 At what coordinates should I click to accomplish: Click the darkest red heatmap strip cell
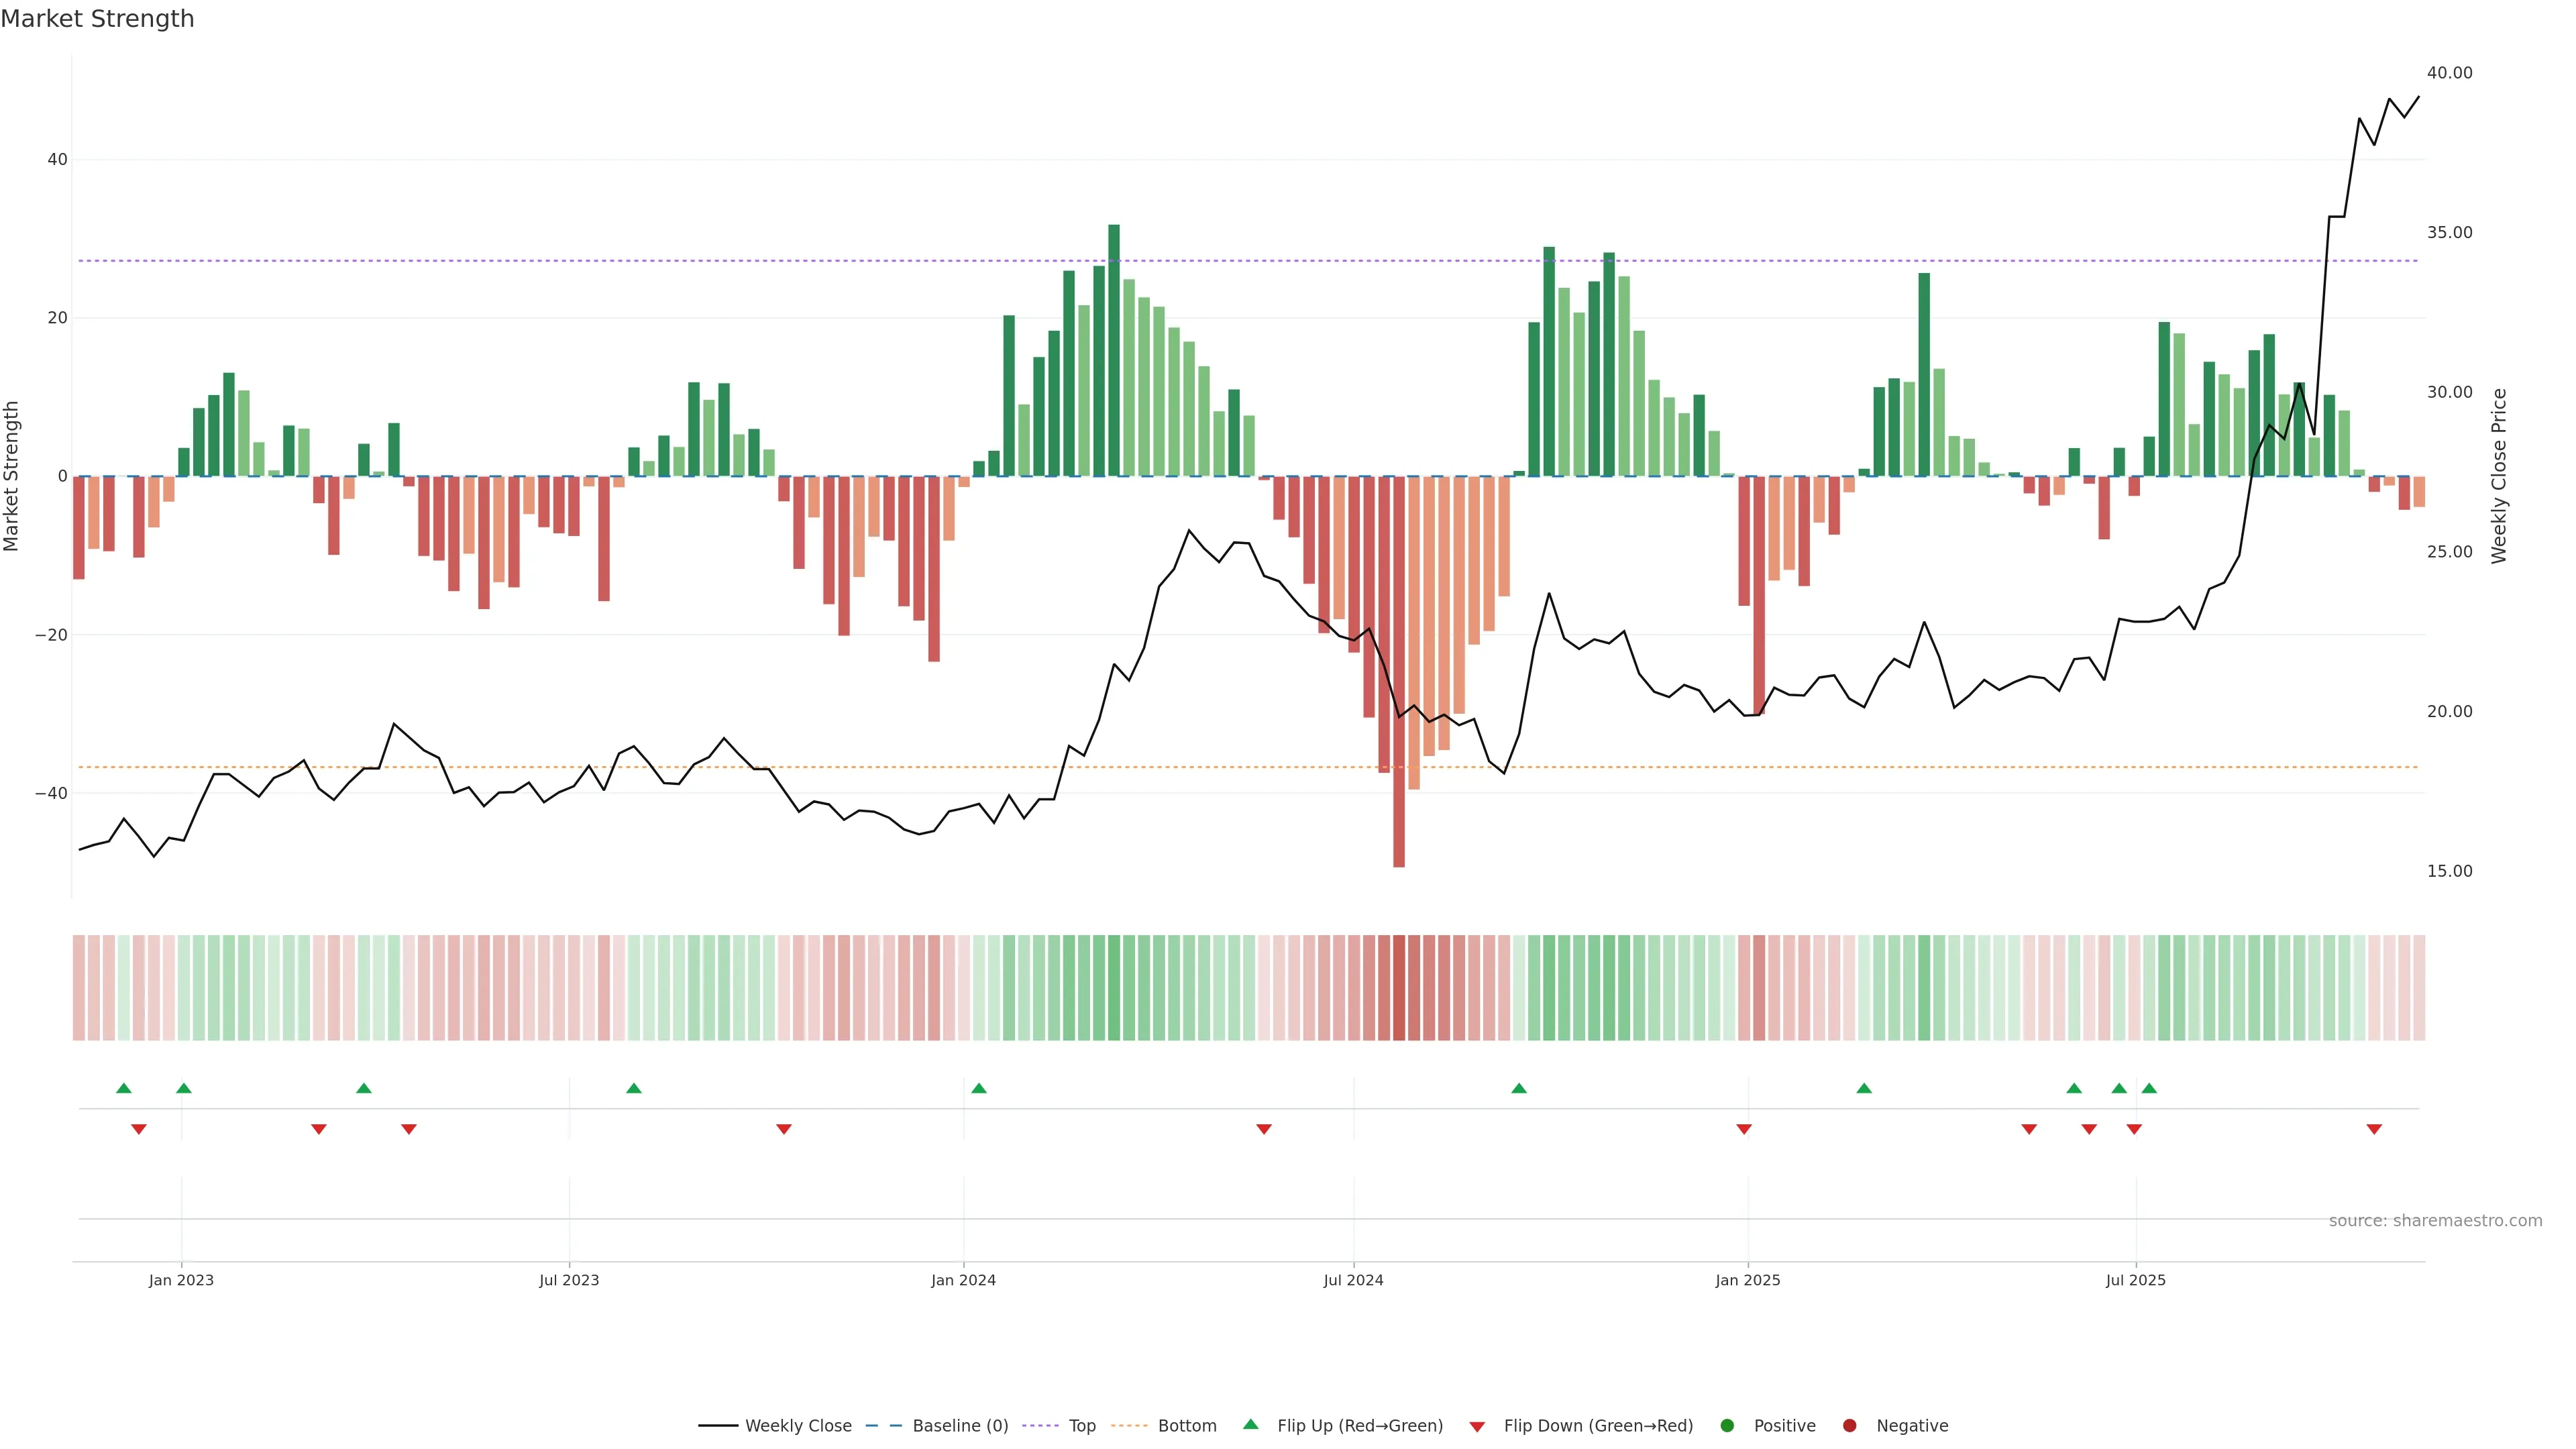[x=1399, y=988]
